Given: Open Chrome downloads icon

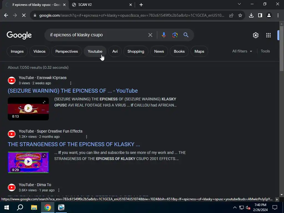Looking at the screenshot, I should click(x=251, y=16).
